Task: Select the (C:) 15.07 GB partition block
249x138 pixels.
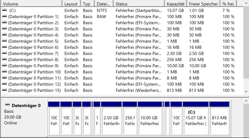Action: coord(196,119)
